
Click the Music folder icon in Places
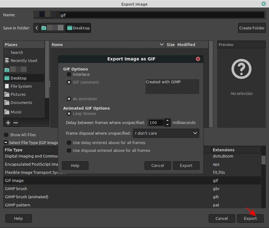tap(7, 112)
